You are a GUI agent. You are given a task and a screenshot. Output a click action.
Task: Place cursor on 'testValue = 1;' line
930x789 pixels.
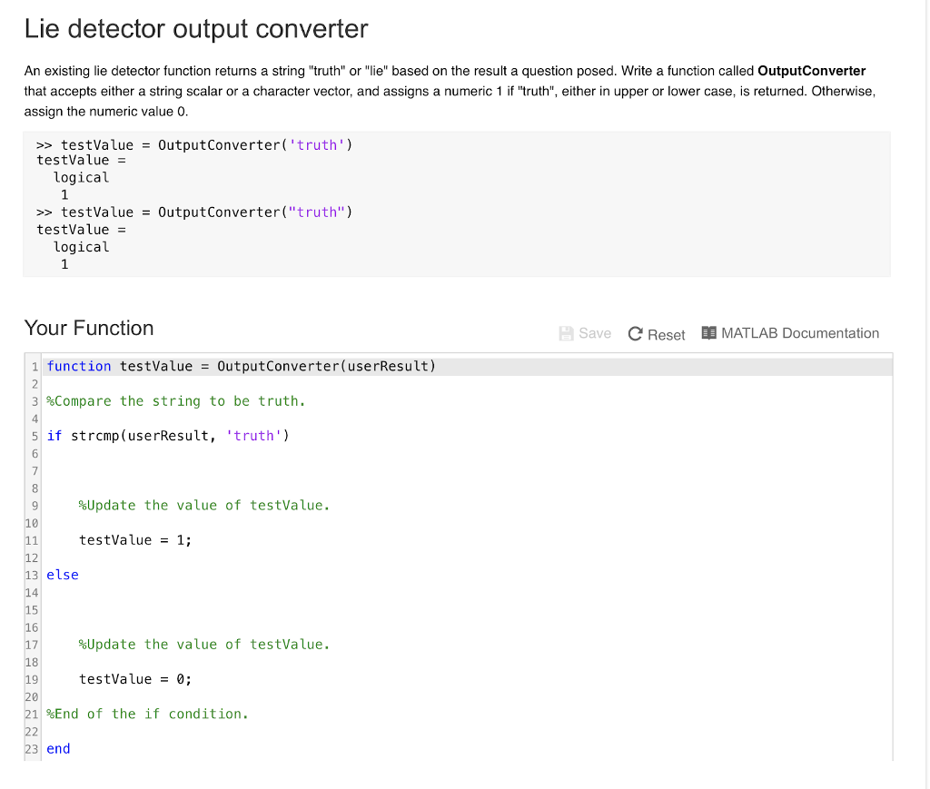tap(135, 540)
